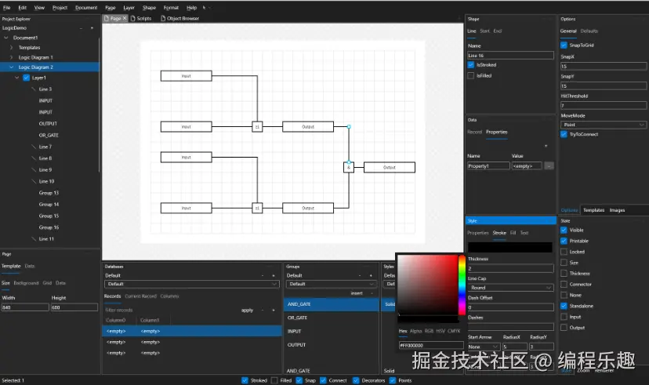The height and width of the screenshot is (385, 649).
Task: Open the Layer menu
Action: click(129, 8)
